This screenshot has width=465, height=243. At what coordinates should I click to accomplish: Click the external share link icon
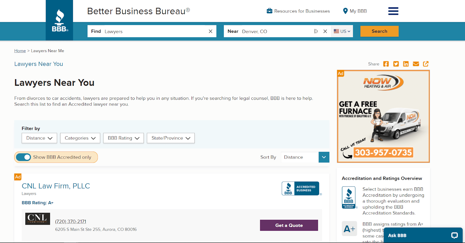tap(426, 64)
